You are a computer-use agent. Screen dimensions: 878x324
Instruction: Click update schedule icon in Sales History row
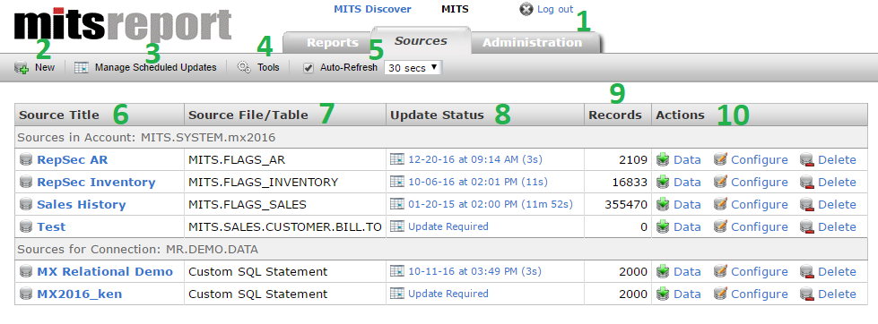pyautogui.click(x=397, y=204)
